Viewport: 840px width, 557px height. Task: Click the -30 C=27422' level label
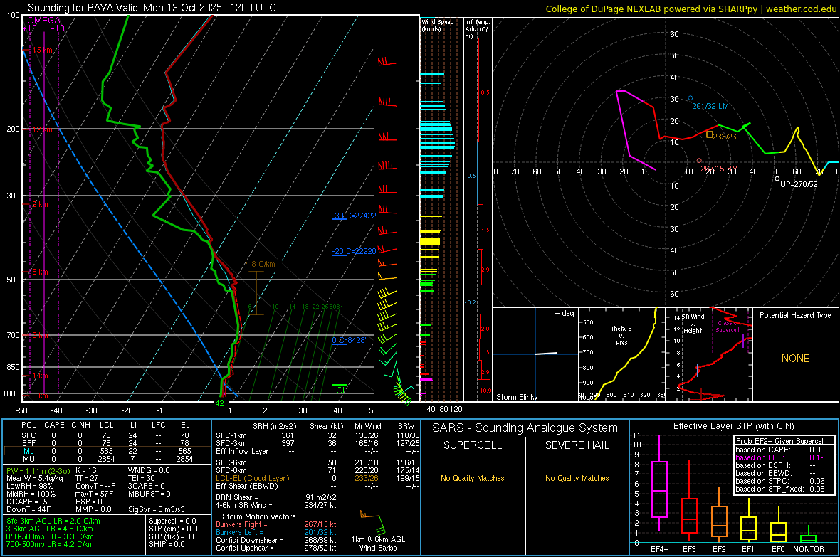(355, 216)
